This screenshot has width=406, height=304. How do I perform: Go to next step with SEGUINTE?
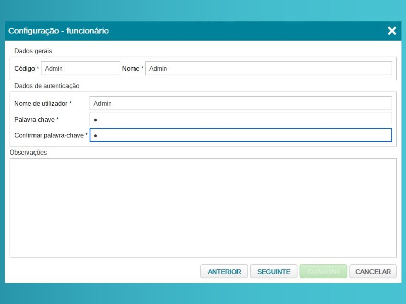(x=274, y=272)
